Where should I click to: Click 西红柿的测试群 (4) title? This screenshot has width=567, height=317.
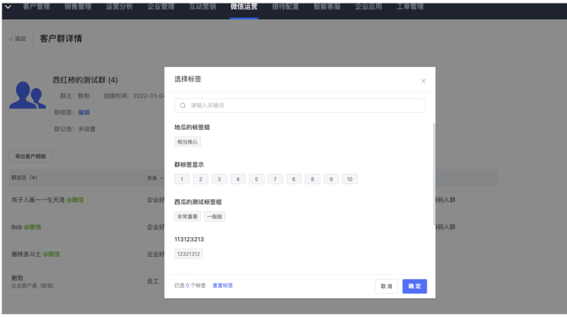[x=85, y=80]
